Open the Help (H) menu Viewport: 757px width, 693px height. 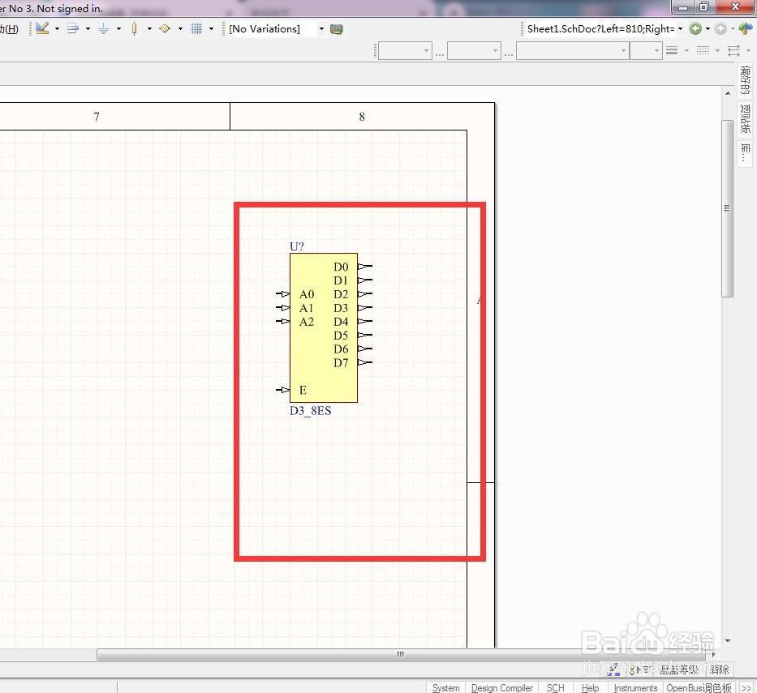point(9,29)
